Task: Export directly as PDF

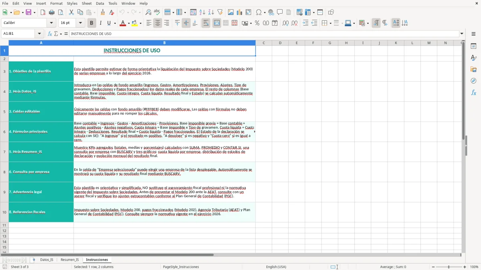Action: 43,12
